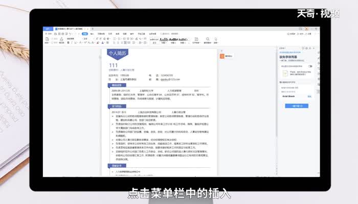Select the Arial Unicode MS font entry

(289, 88)
